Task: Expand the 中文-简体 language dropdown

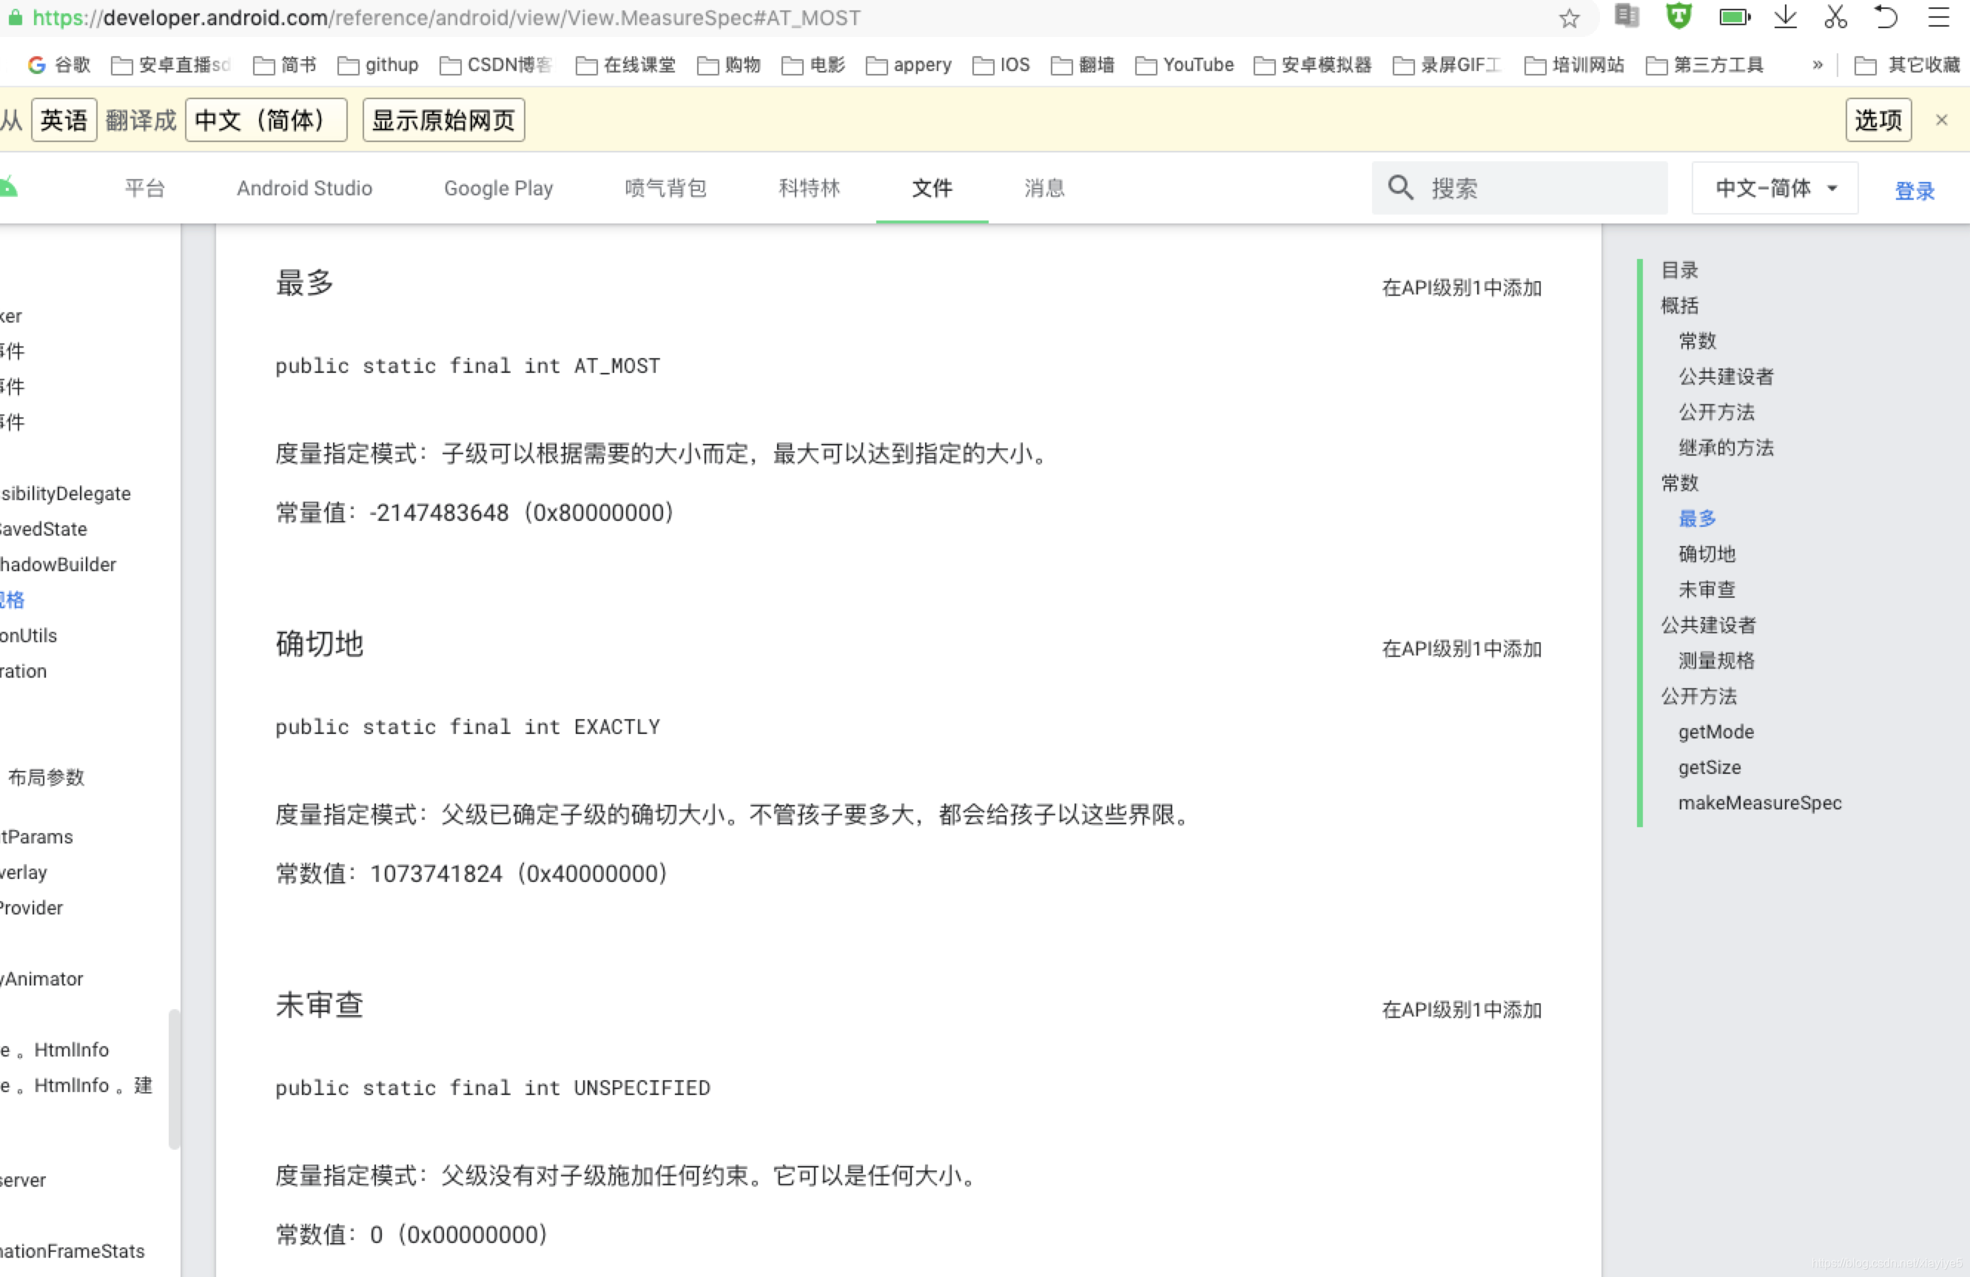Action: [1775, 189]
